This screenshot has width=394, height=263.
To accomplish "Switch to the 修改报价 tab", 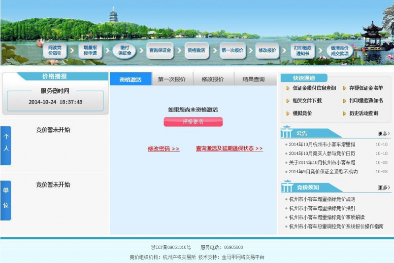I will pyautogui.click(x=212, y=79).
